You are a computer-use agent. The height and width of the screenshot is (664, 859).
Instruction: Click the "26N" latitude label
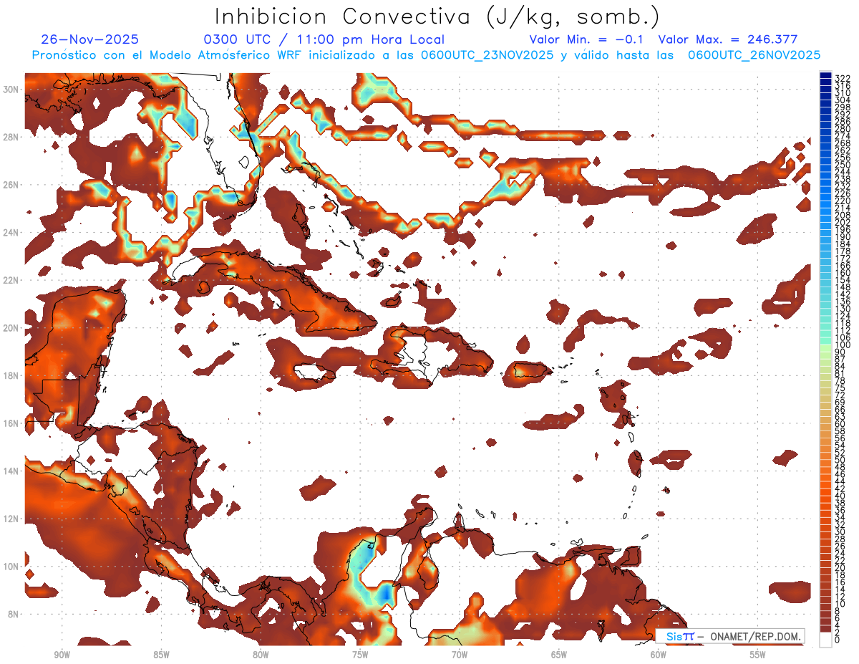pos(12,185)
